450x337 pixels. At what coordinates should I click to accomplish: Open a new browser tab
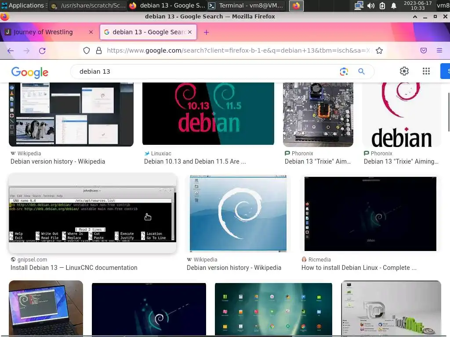pos(207,32)
